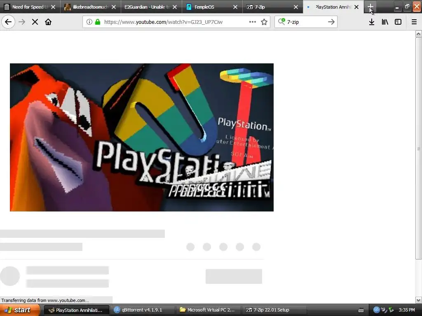Click the search engine magnifier icon
Image resolution: width=422 pixels, height=316 pixels.
281,21
